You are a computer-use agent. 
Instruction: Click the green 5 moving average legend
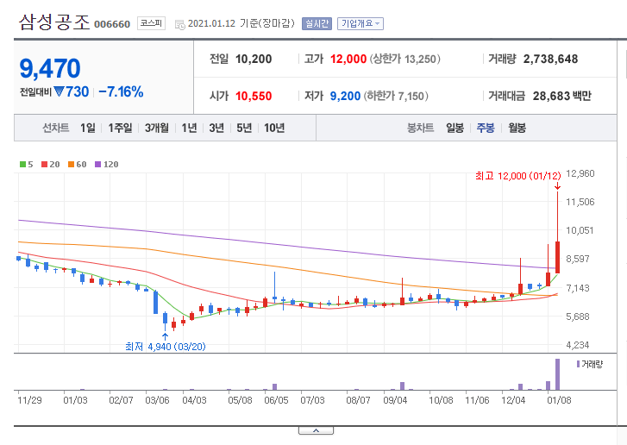27,165
